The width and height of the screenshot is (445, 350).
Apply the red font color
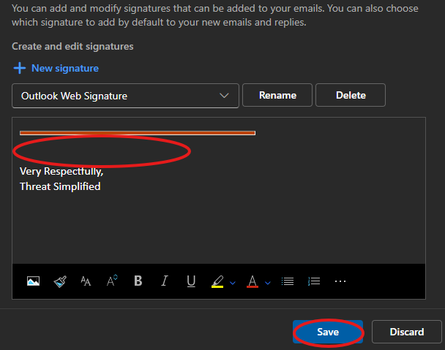[x=253, y=281]
